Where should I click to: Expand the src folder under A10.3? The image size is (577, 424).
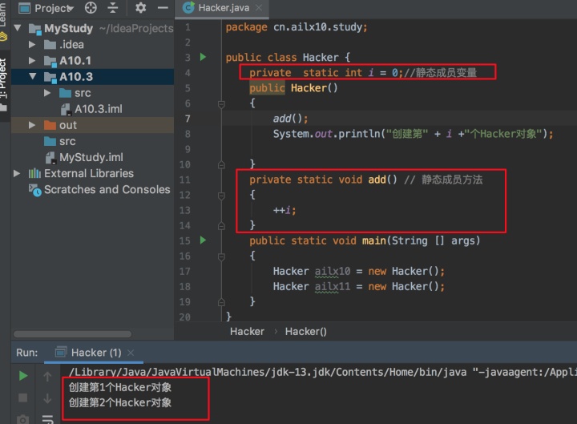pos(47,93)
